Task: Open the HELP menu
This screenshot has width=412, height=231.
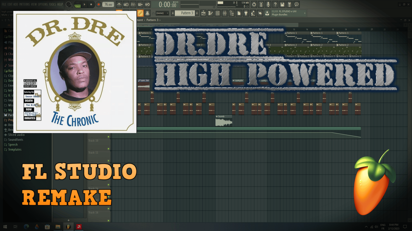Action: click(x=60, y=4)
